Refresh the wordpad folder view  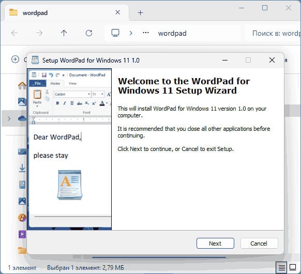89,33
